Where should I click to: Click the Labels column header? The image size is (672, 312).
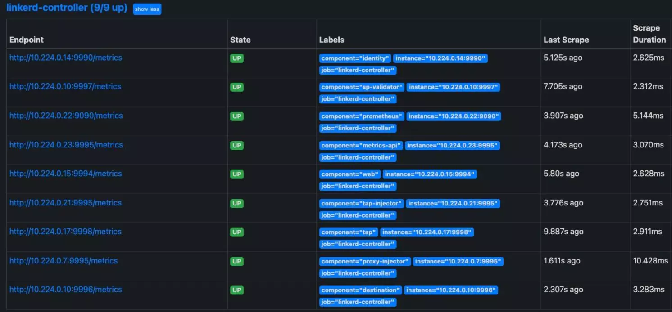pos(331,40)
